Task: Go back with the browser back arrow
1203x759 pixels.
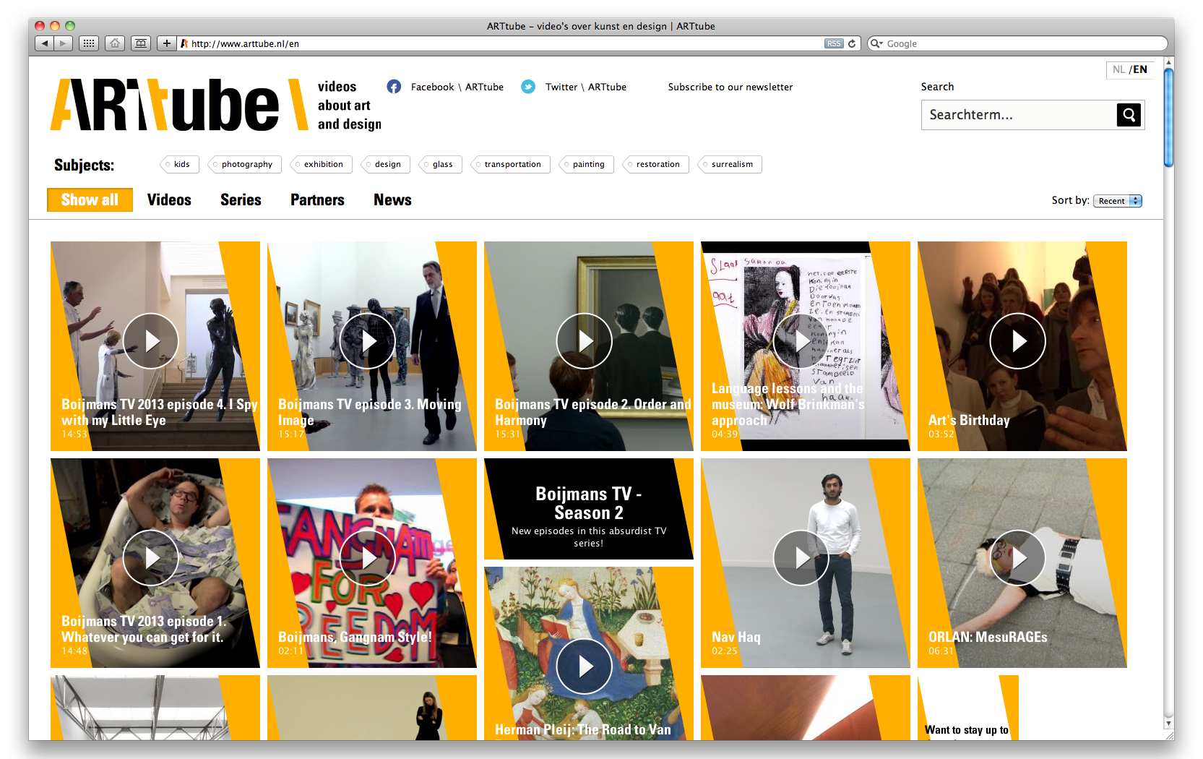Action: [x=45, y=43]
